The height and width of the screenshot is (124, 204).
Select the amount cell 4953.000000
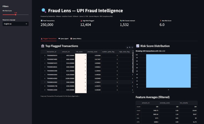(x=68, y=55)
